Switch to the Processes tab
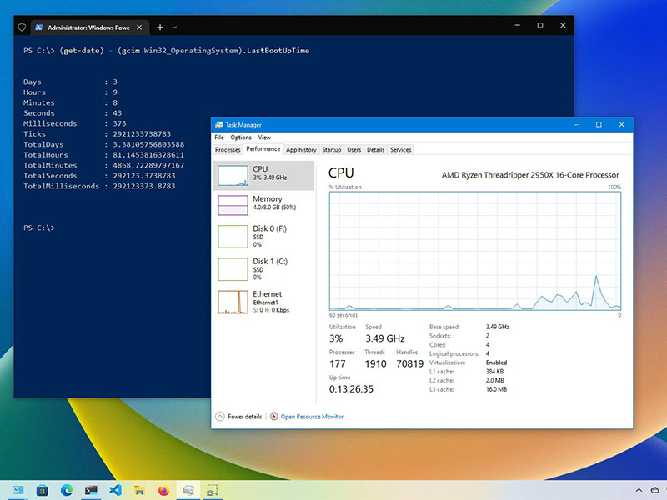This screenshot has width=667, height=500. pos(228,150)
